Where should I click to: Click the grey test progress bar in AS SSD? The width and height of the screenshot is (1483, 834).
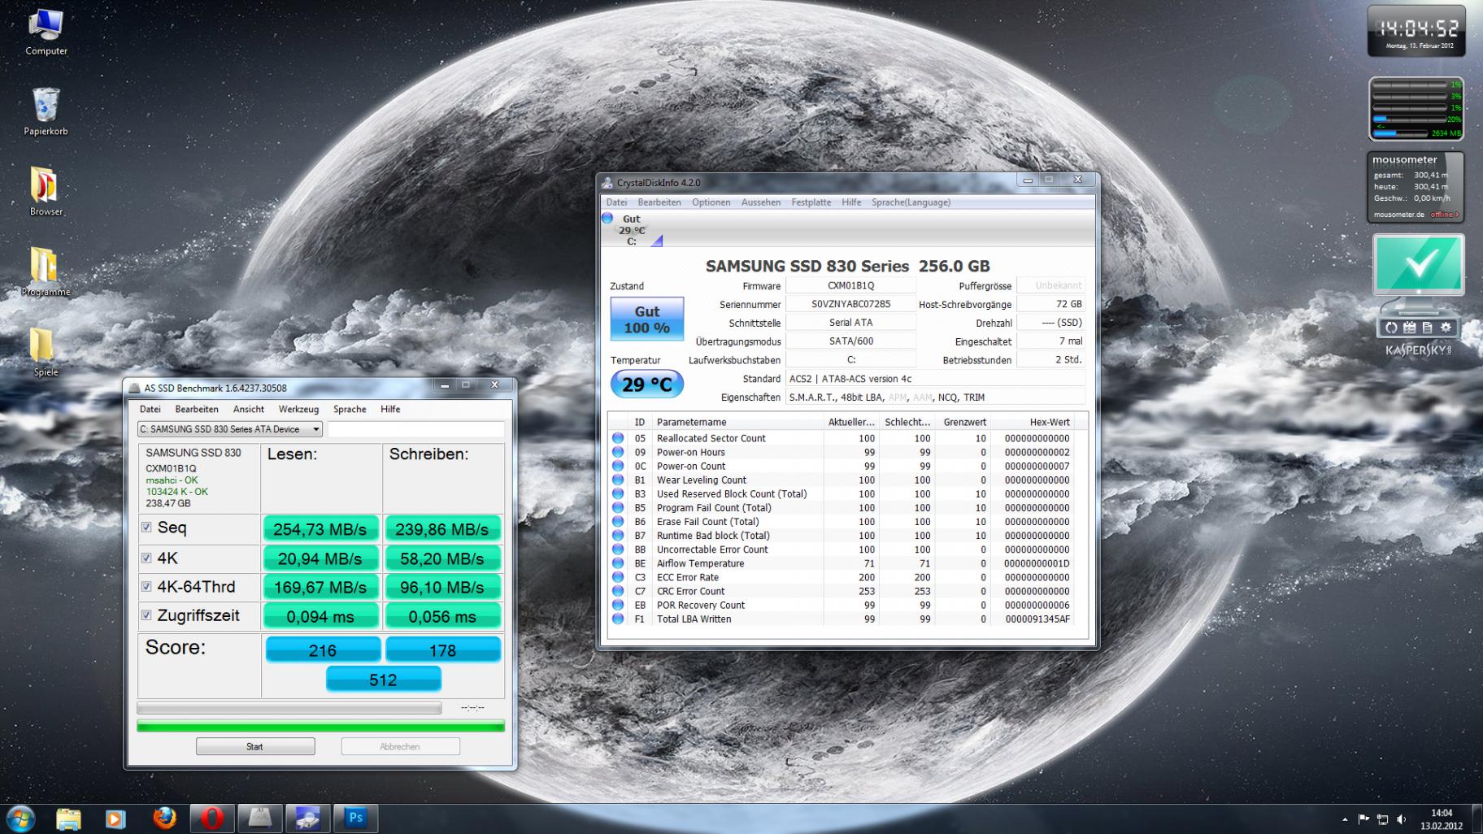click(289, 708)
